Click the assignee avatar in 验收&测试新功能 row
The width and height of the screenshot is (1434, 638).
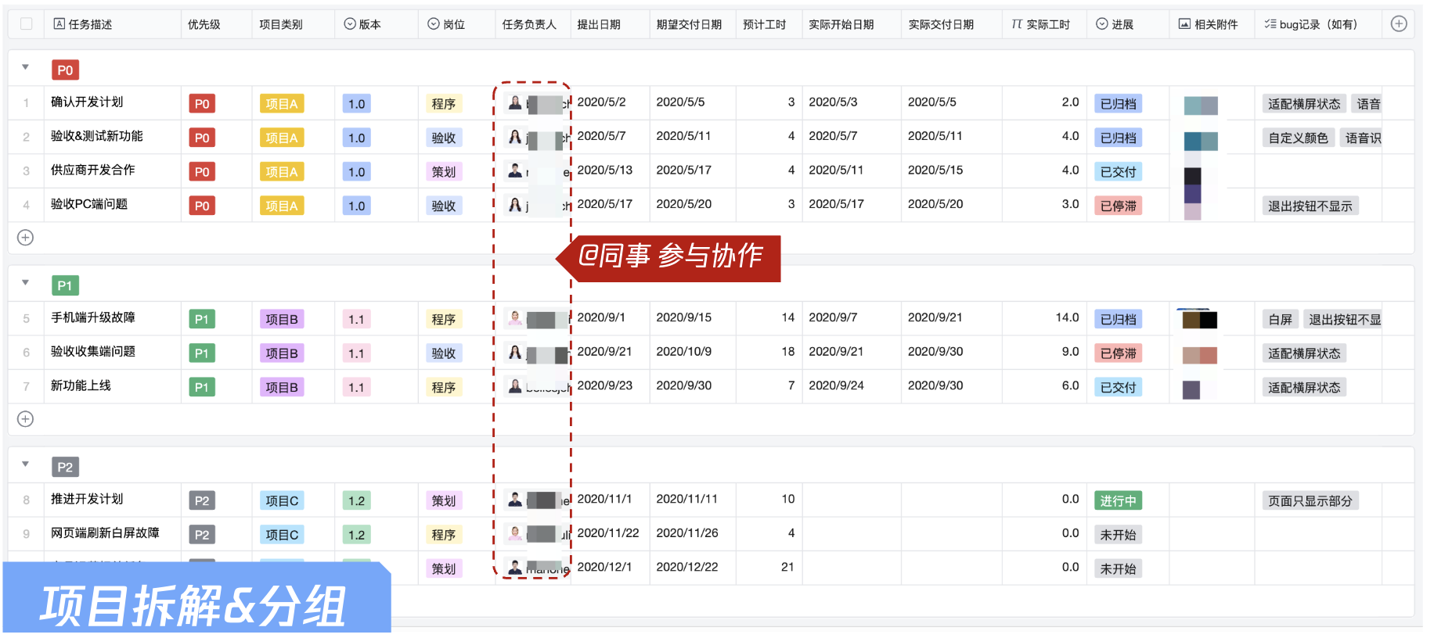[515, 137]
